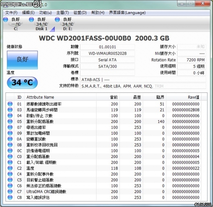Screen dimensions: 213x207
Task: Click the Raw值 column header
Action: pyautogui.click(x=184, y=97)
